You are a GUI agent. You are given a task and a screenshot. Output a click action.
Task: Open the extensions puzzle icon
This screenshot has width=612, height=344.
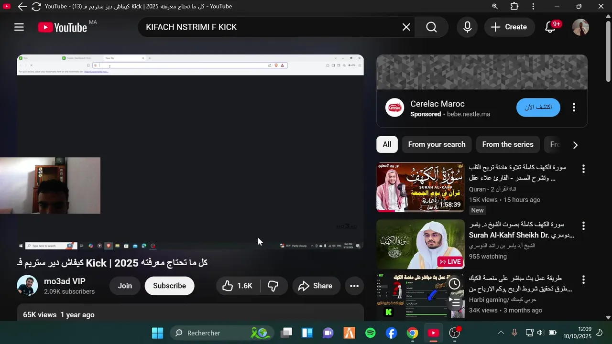point(514,6)
